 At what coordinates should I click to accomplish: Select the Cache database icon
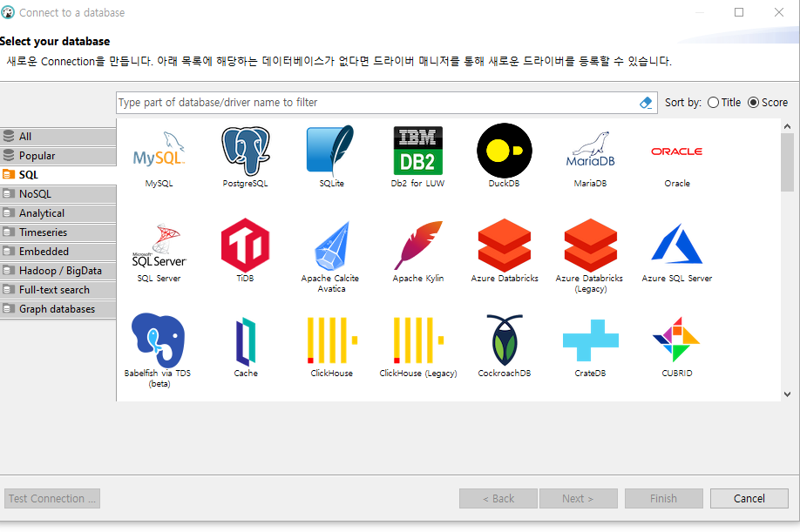246,341
